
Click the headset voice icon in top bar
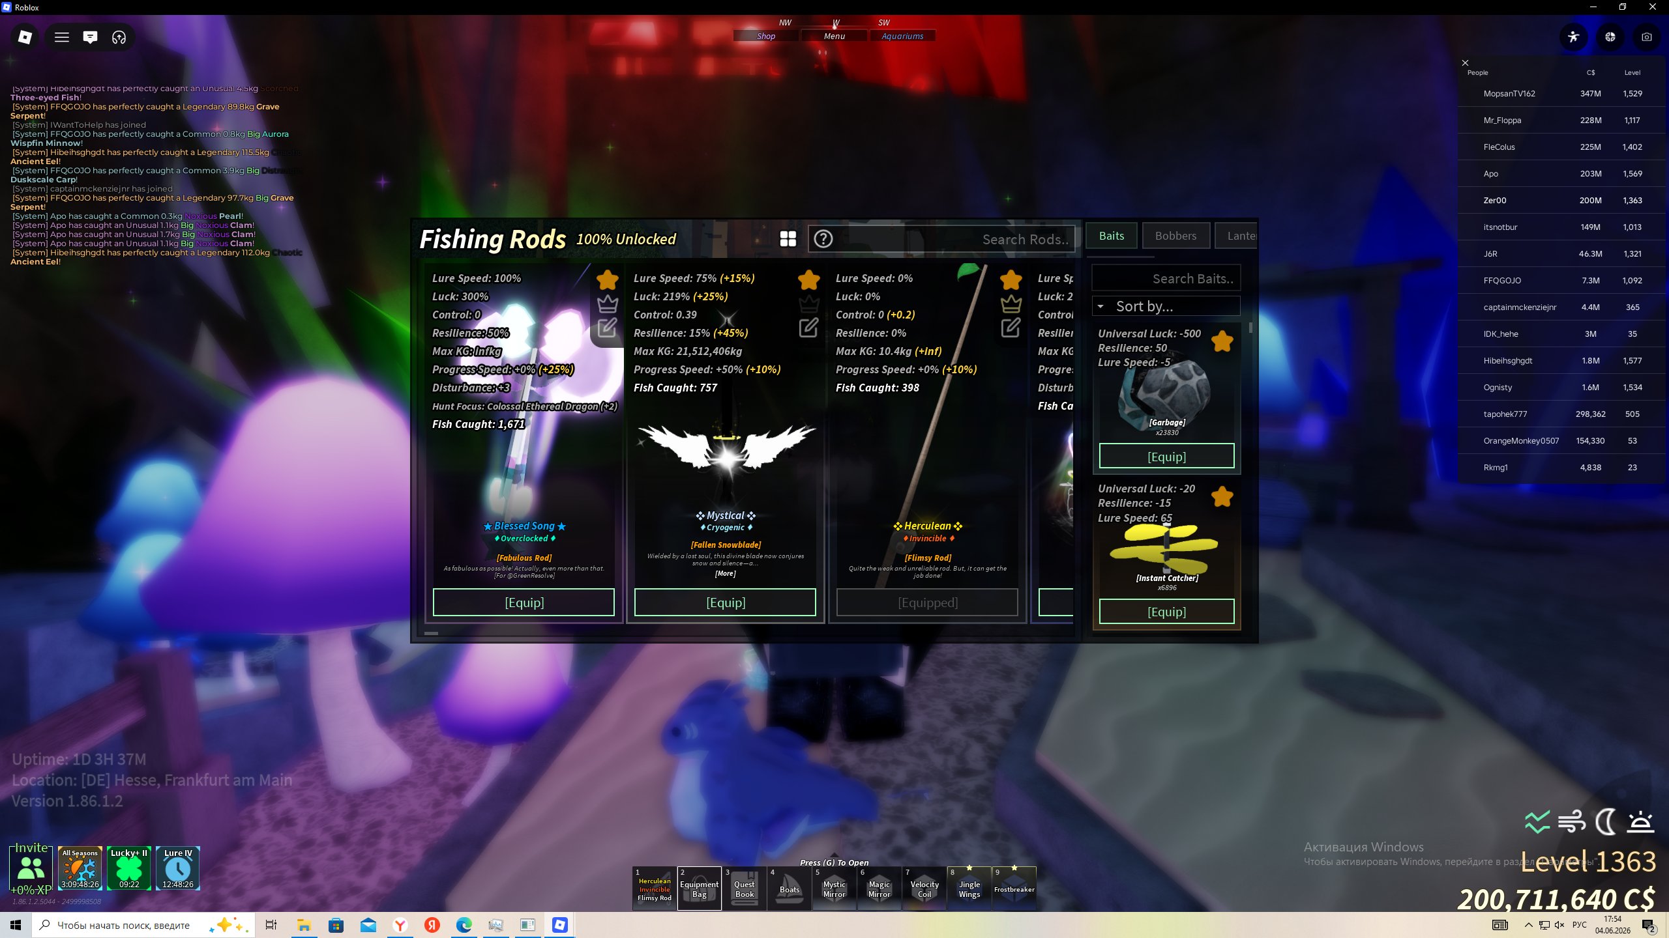[119, 37]
